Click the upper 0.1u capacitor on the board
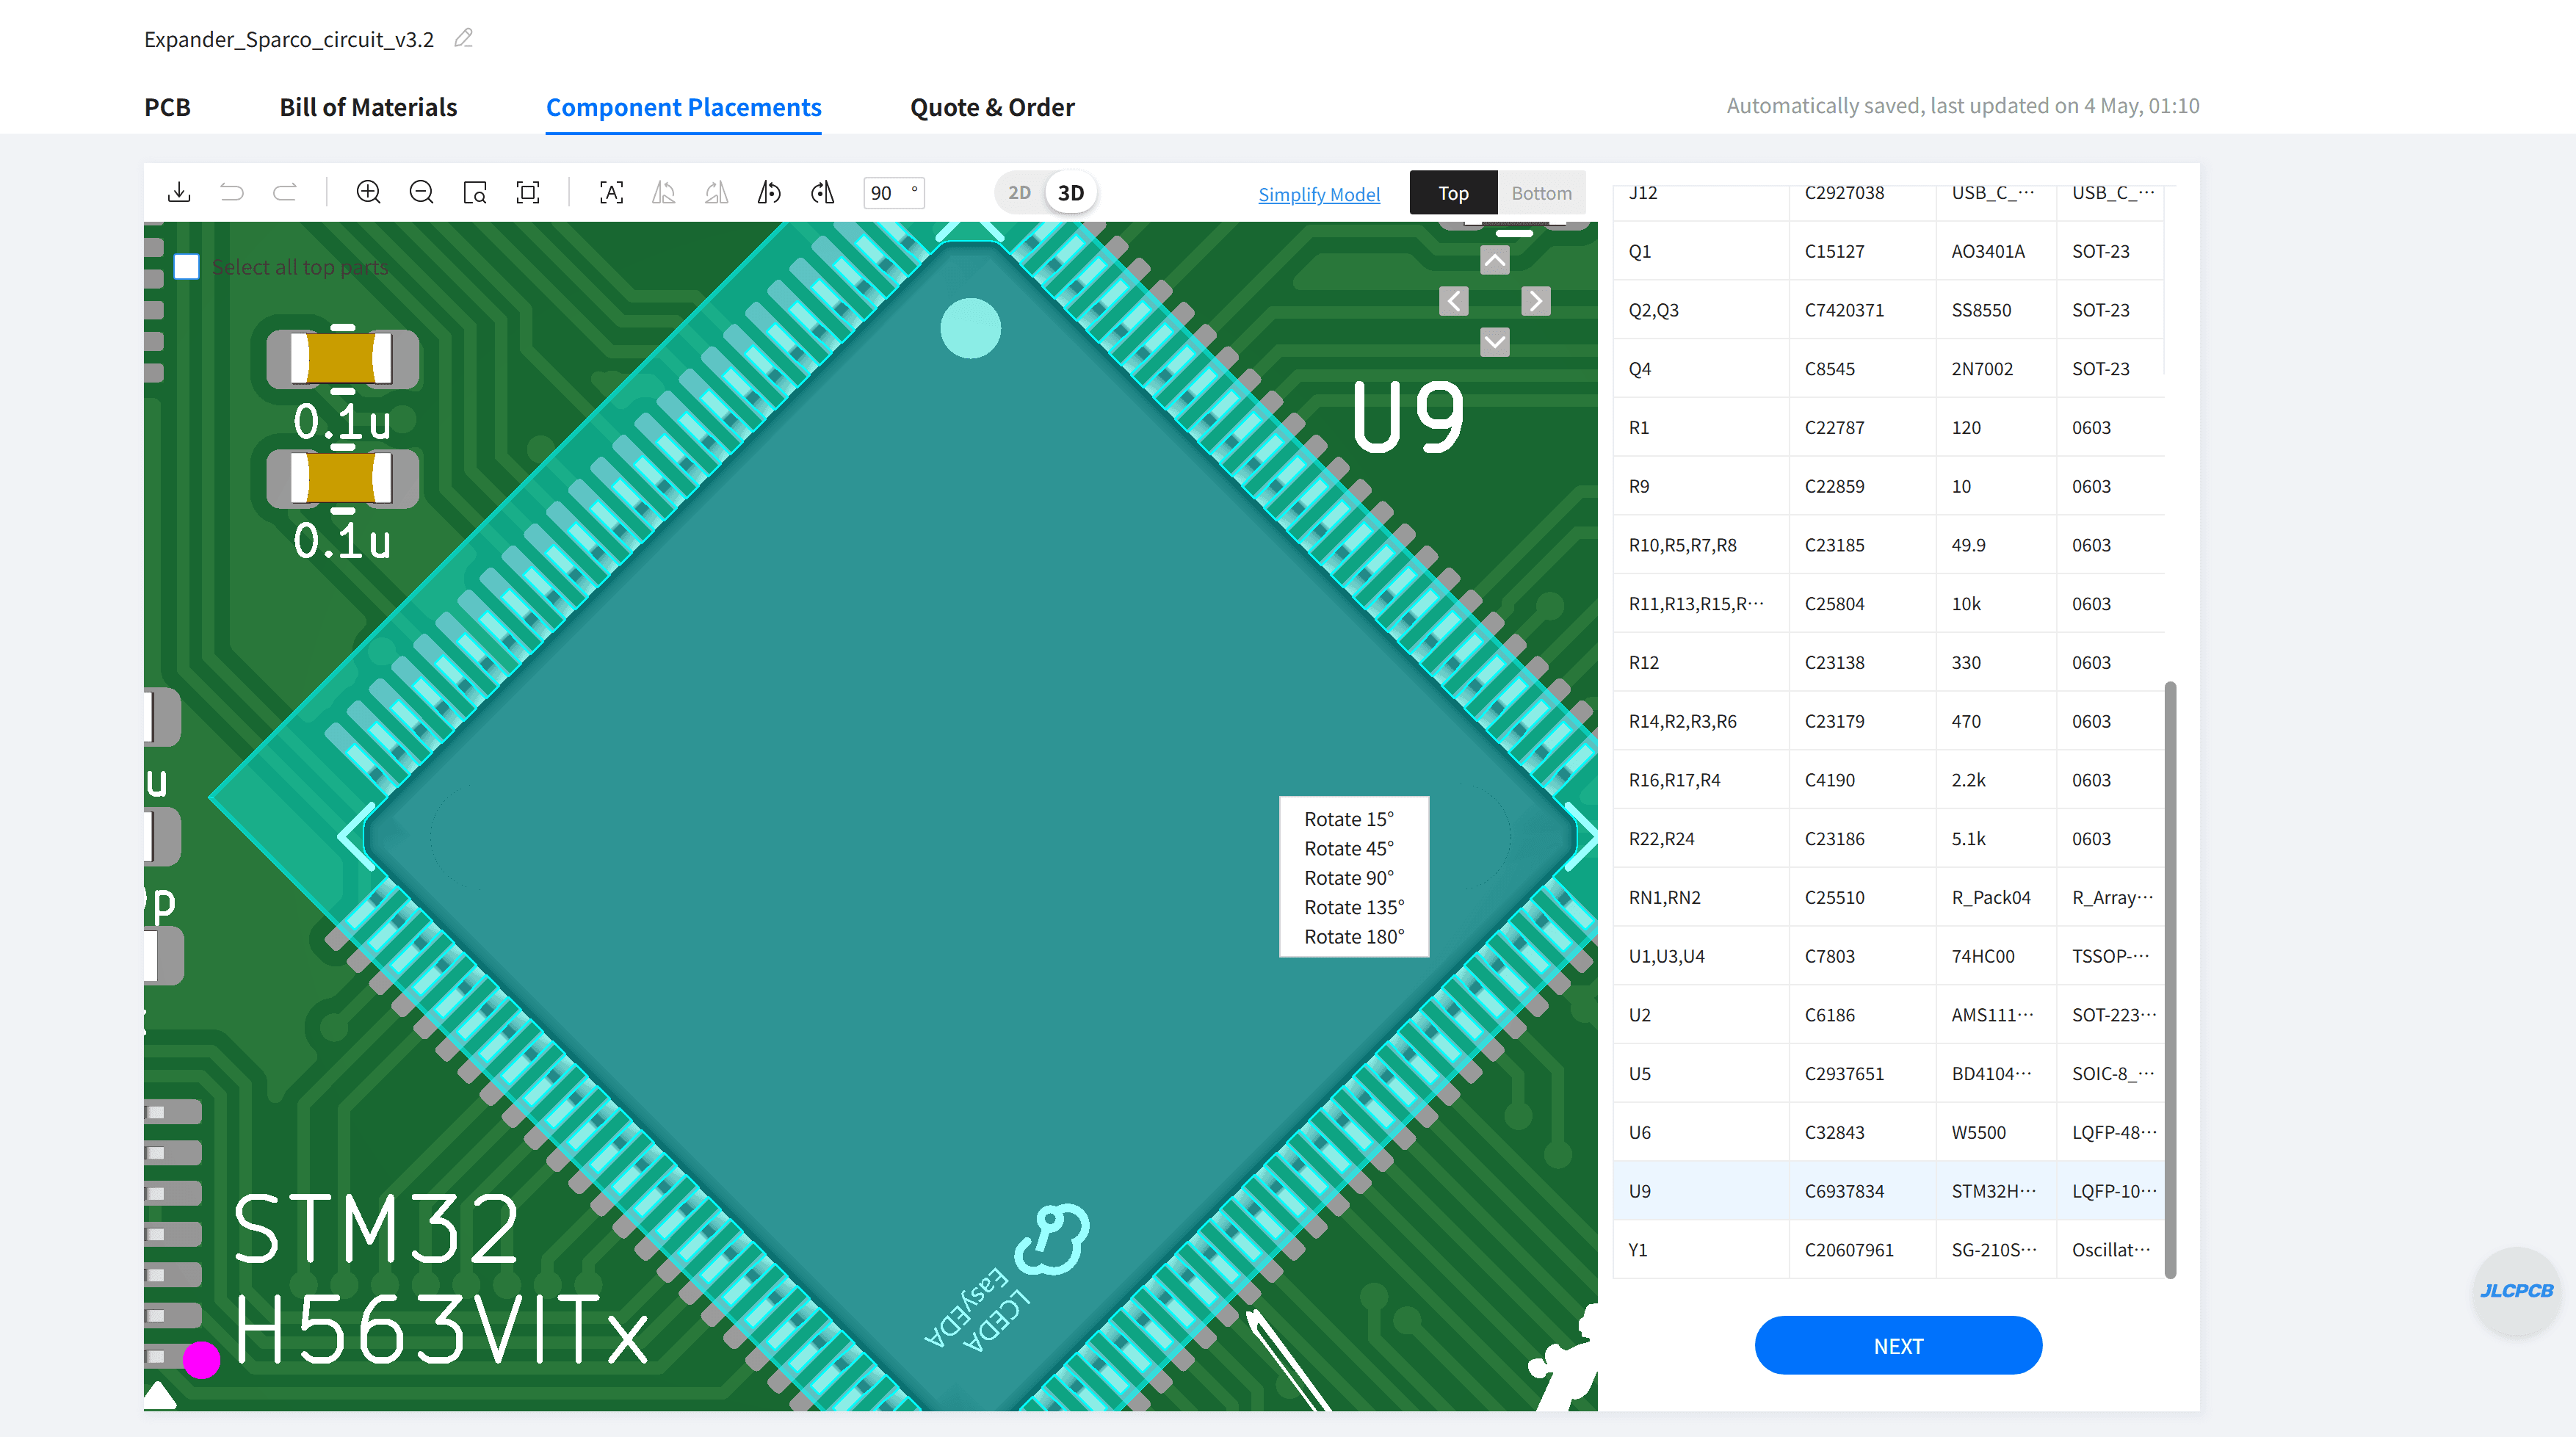This screenshot has height=1437, width=2576. 342,359
